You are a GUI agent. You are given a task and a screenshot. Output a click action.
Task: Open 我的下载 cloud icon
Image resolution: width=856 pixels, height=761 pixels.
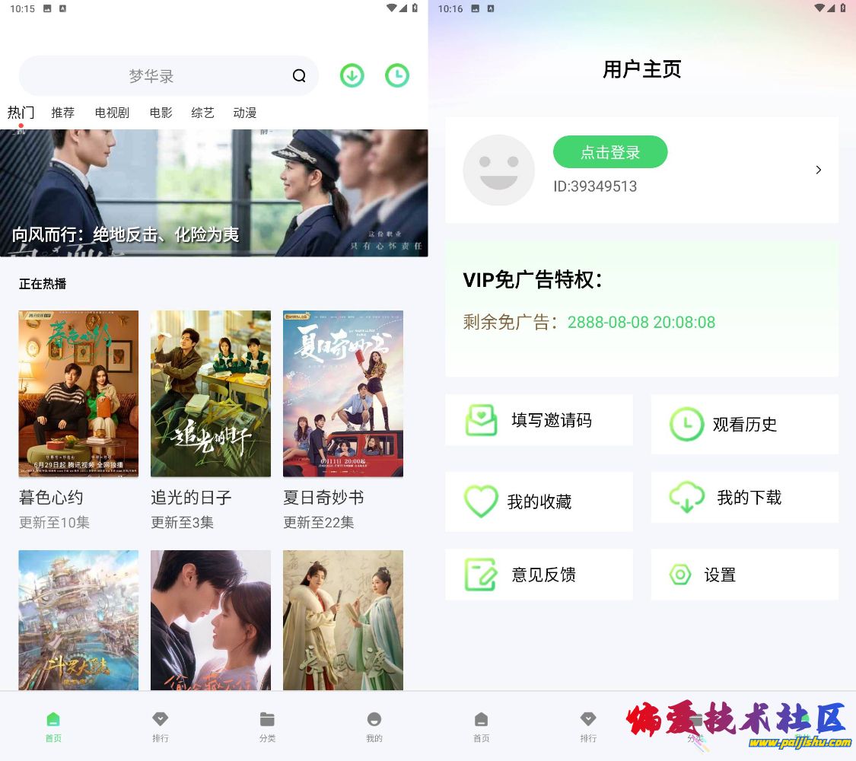point(687,498)
